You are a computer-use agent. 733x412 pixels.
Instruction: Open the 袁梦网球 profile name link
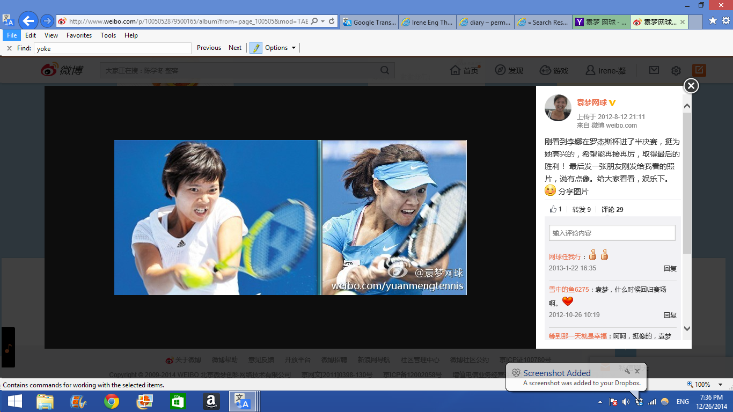click(591, 102)
